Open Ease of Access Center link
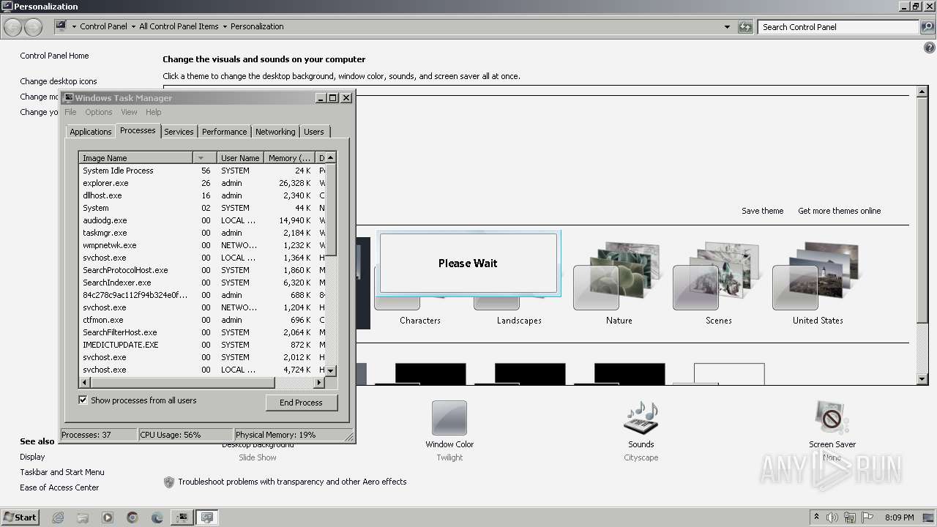Screen dimensions: 937x527 click(59, 487)
